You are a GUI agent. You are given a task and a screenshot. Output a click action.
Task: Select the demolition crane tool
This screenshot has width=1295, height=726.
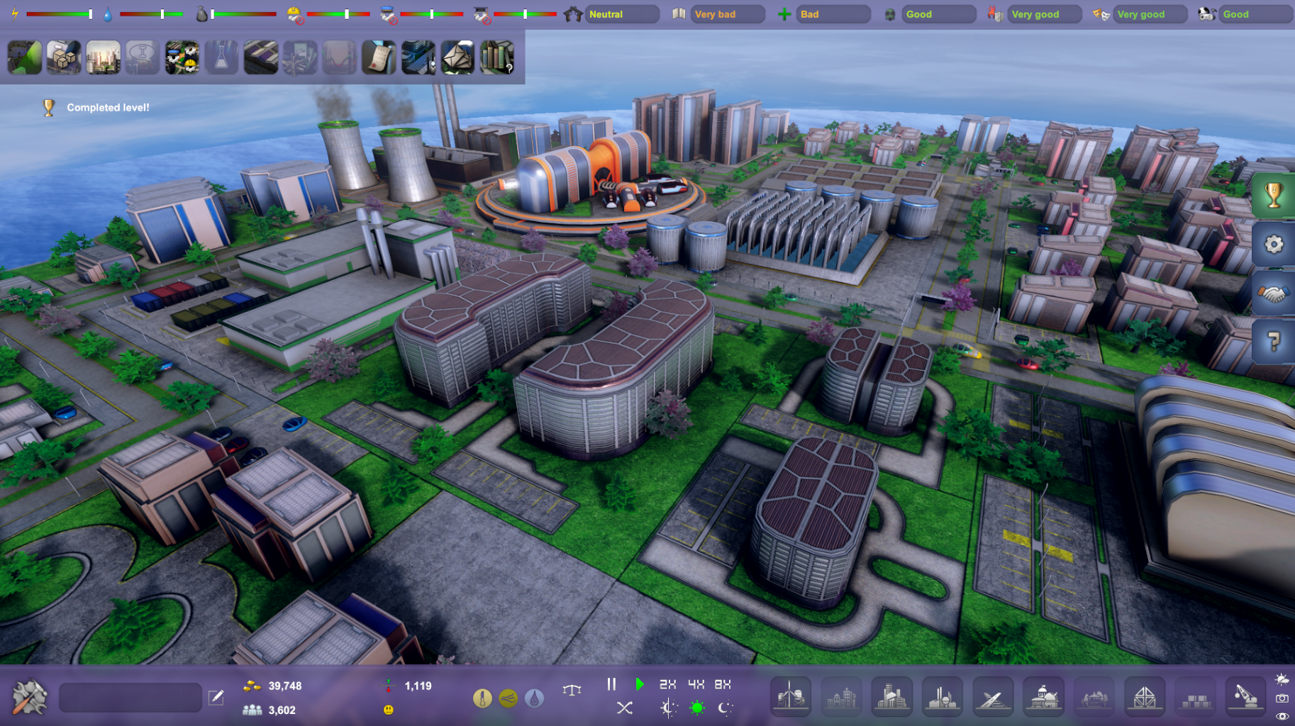(1245, 696)
